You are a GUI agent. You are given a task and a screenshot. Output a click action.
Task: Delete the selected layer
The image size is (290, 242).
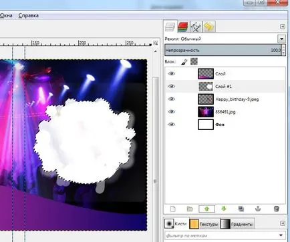(276, 209)
